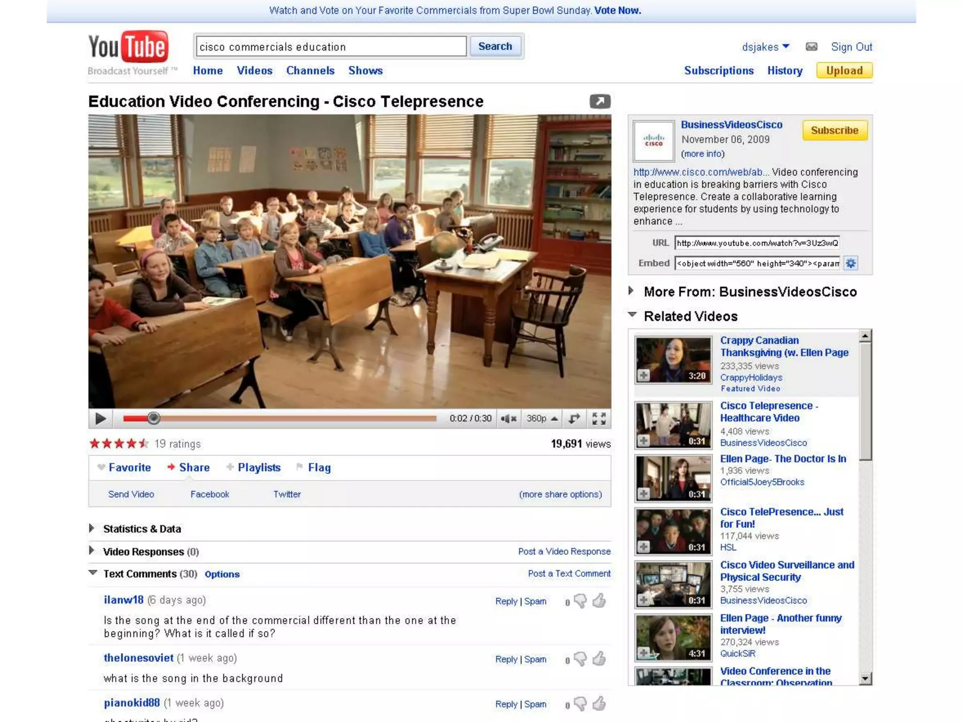Subscribe to BusinessVideosCisco

[x=834, y=130]
